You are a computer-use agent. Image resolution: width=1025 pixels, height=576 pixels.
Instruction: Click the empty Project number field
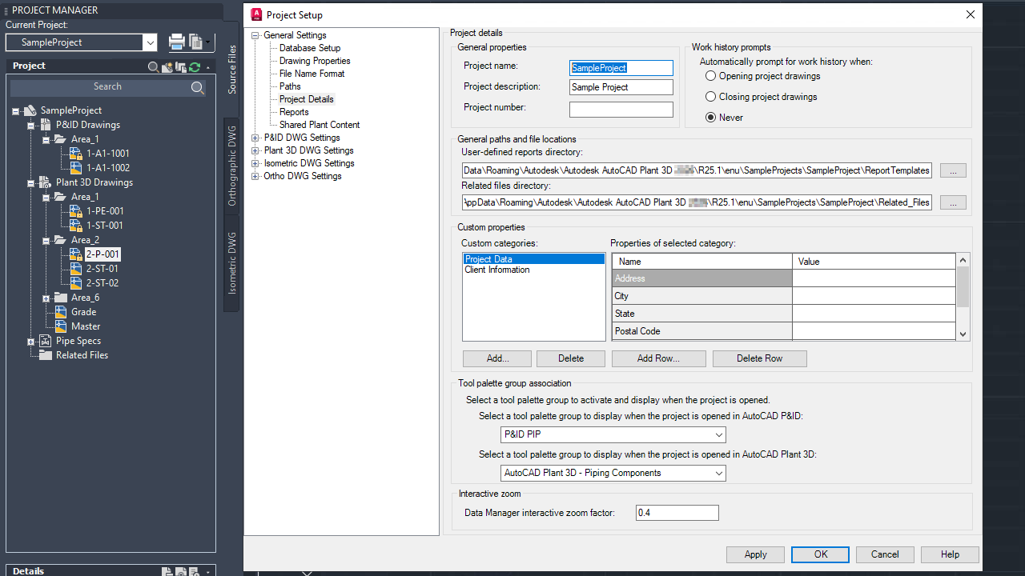point(621,110)
